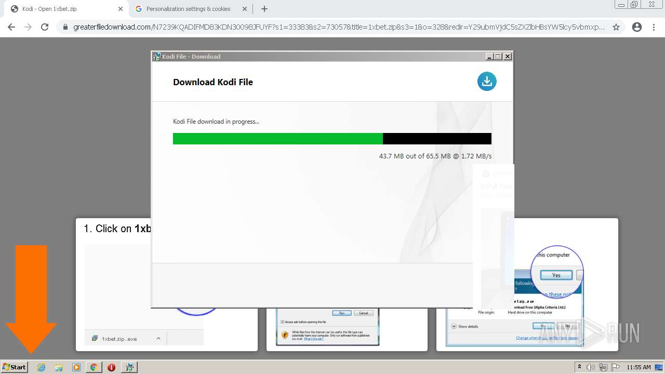Open a new browser tab
This screenshot has width=665, height=374.
tap(264, 9)
